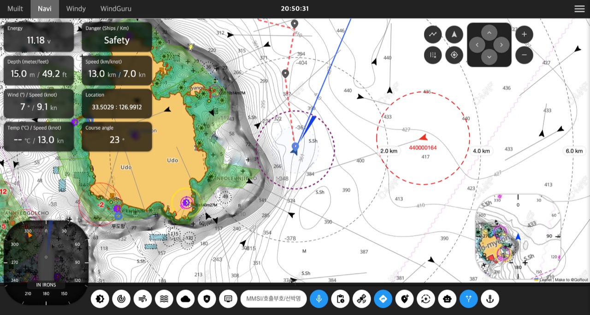Image resolution: width=590 pixels, height=315 pixels.
Task: Show the waves layer icon
Action: click(x=164, y=299)
